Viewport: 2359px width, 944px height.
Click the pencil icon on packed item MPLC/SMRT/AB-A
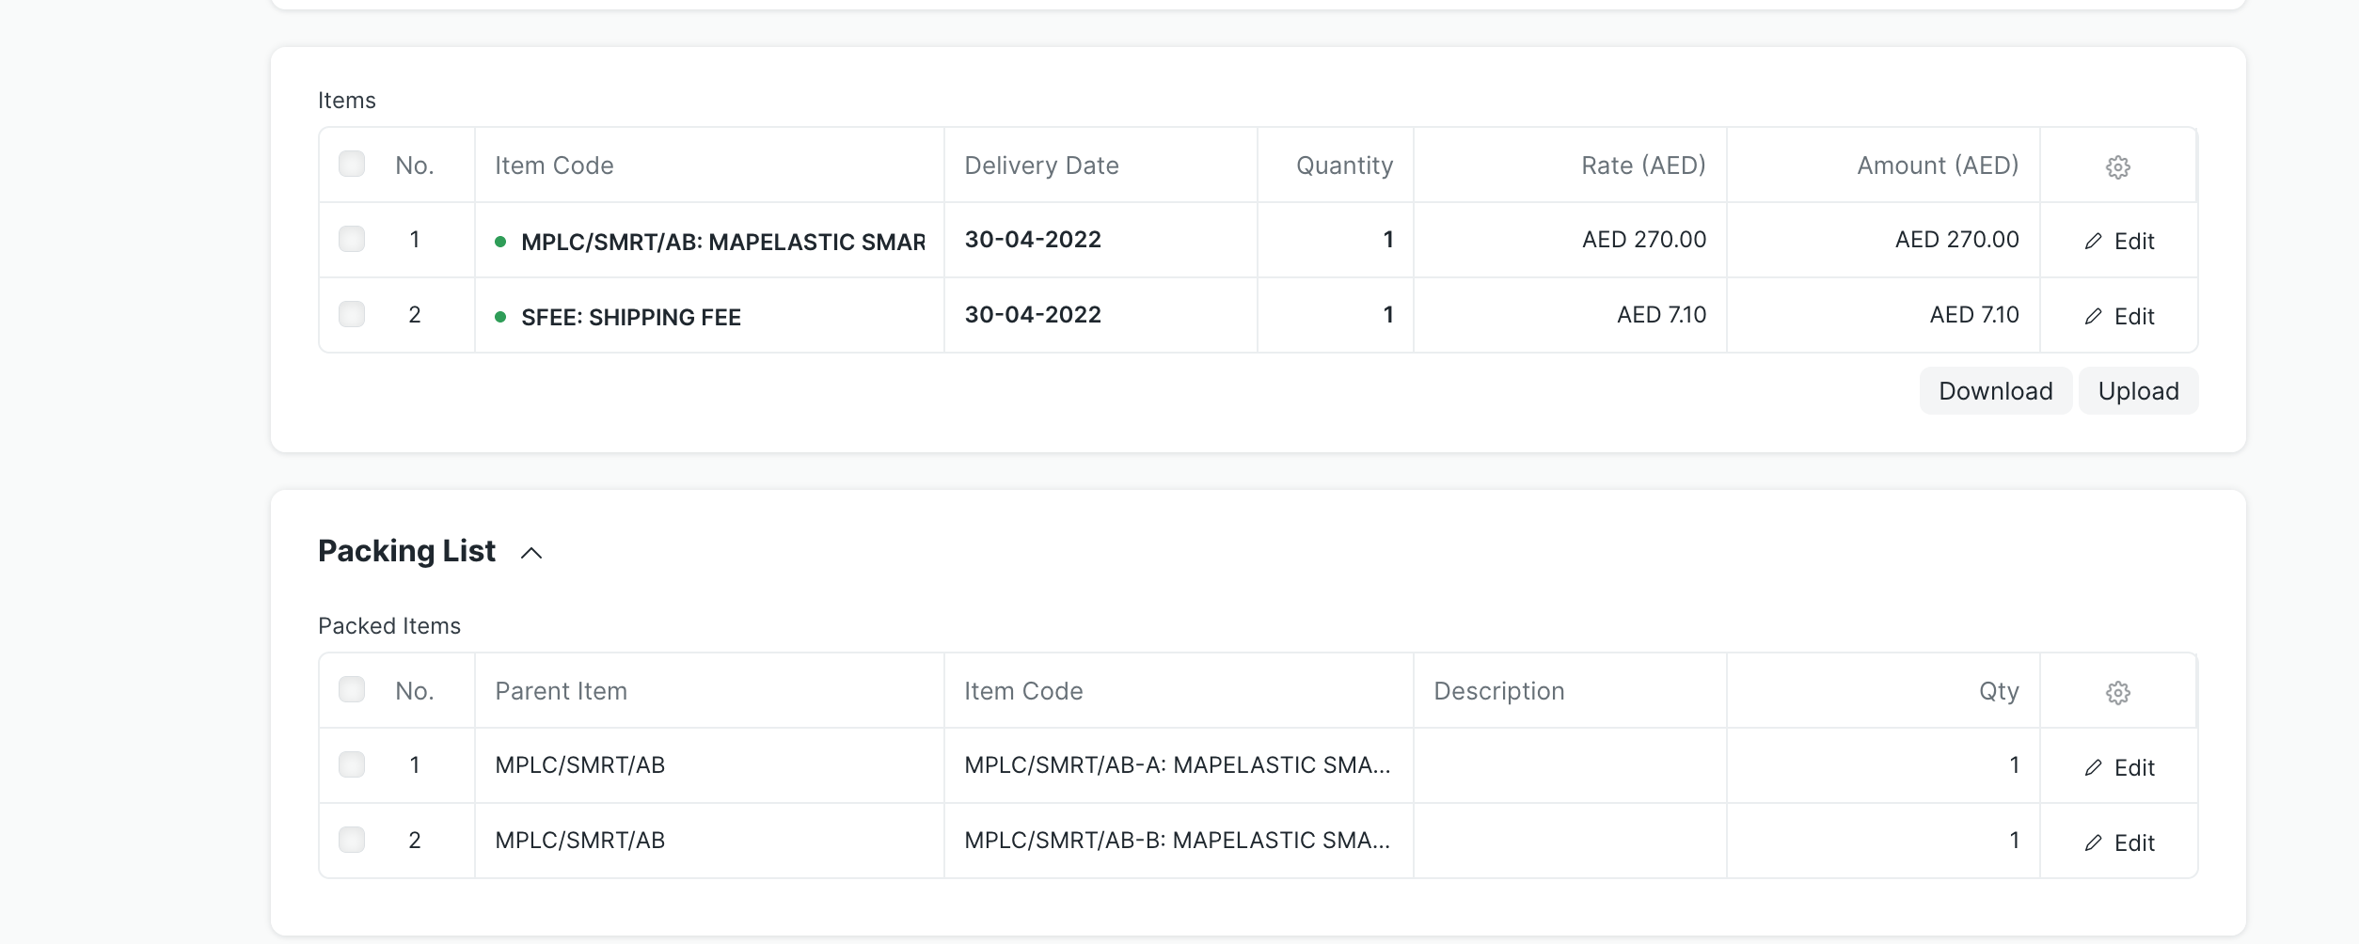point(2092,766)
